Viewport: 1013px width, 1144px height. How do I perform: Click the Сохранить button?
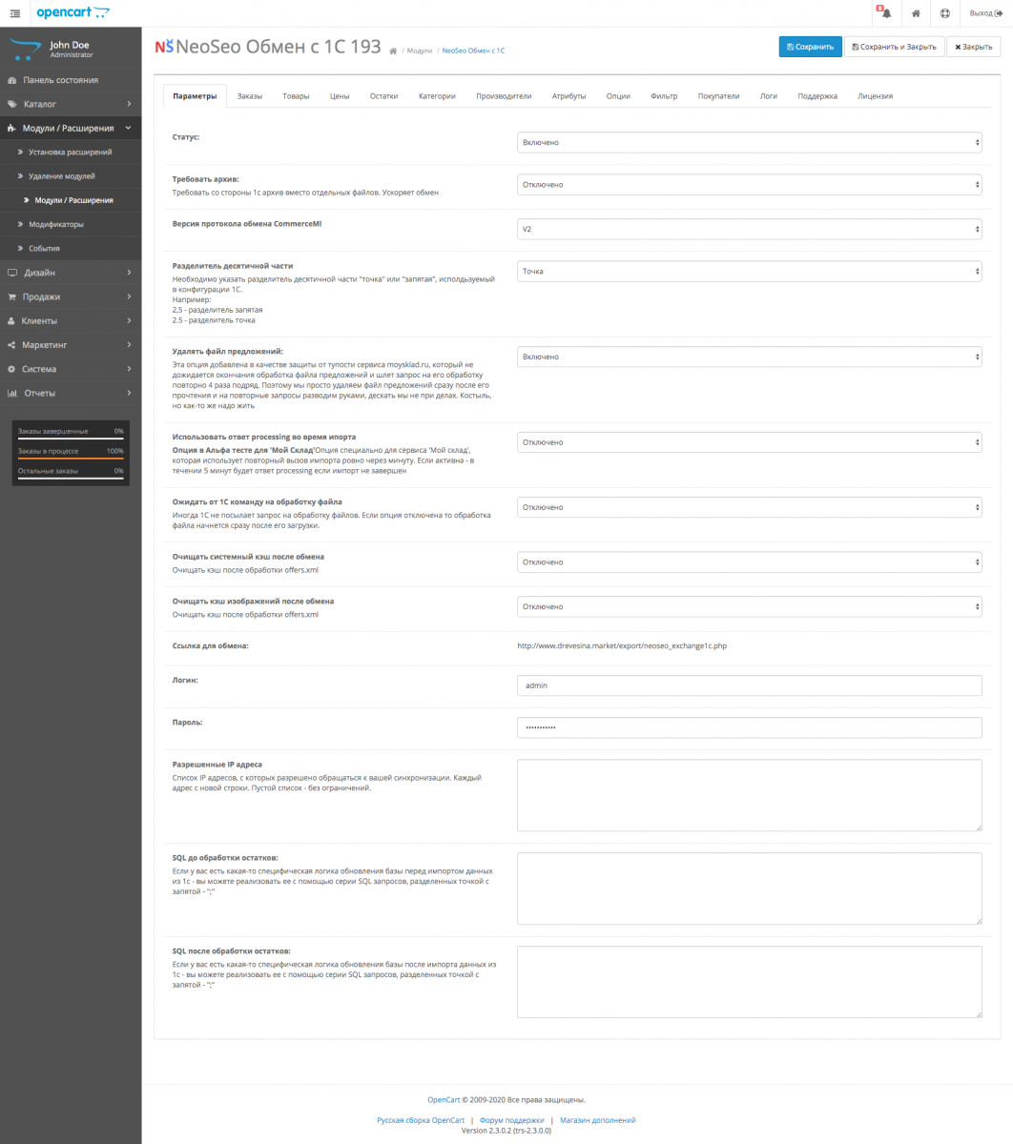pos(810,47)
